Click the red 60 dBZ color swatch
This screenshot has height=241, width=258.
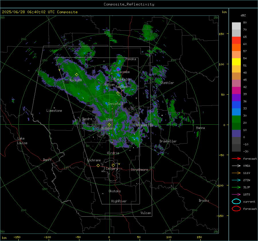click(236, 40)
